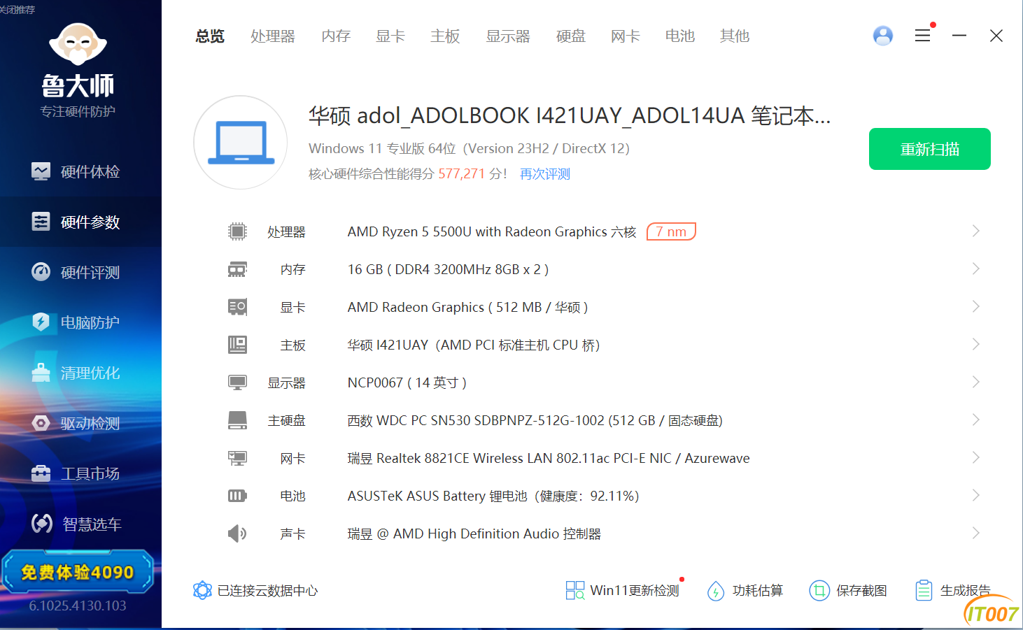The height and width of the screenshot is (630, 1023).
Task: Expand the 显卡 row chevron
Action: (976, 306)
